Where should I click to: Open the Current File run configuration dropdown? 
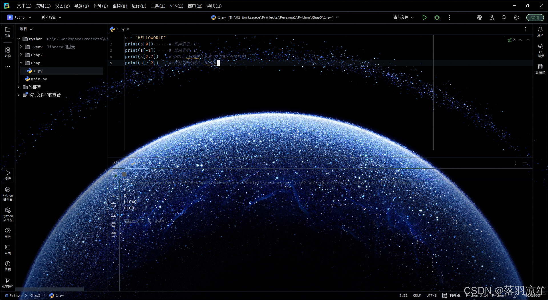tap(404, 17)
